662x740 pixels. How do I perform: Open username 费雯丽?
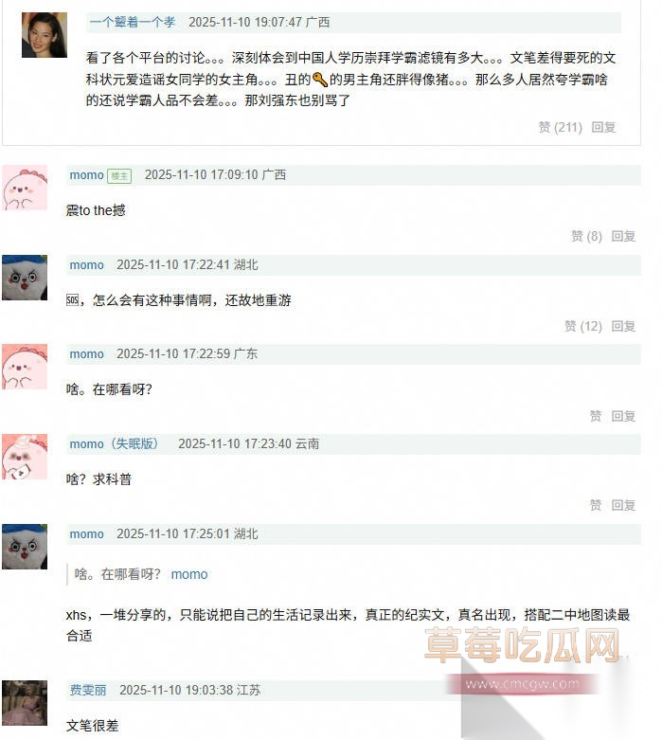coord(88,690)
